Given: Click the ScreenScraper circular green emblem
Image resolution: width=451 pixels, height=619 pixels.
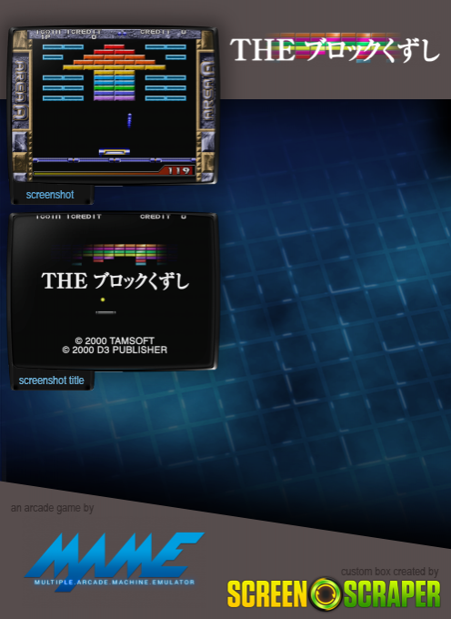Looking at the screenshot, I should tap(326, 594).
